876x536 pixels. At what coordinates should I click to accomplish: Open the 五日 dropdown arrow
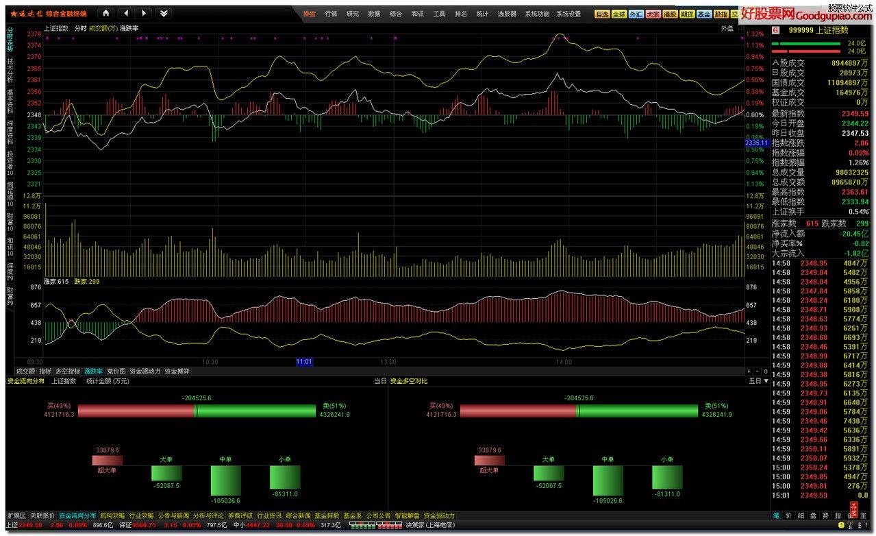[766, 380]
